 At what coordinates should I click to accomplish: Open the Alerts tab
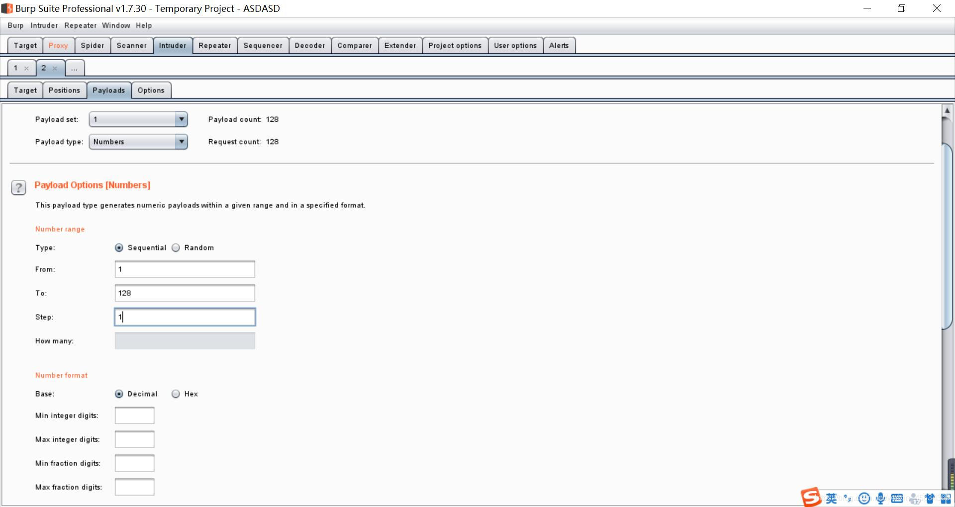pos(559,45)
